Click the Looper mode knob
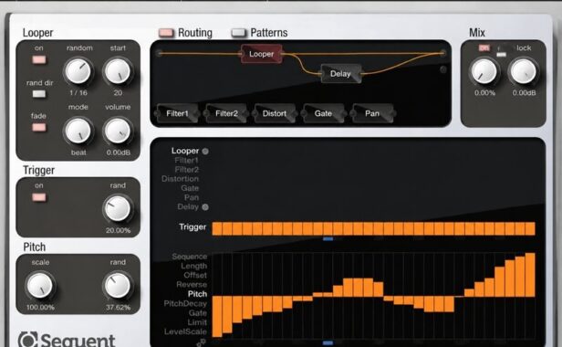The image size is (562, 347). pyautogui.click(x=78, y=131)
